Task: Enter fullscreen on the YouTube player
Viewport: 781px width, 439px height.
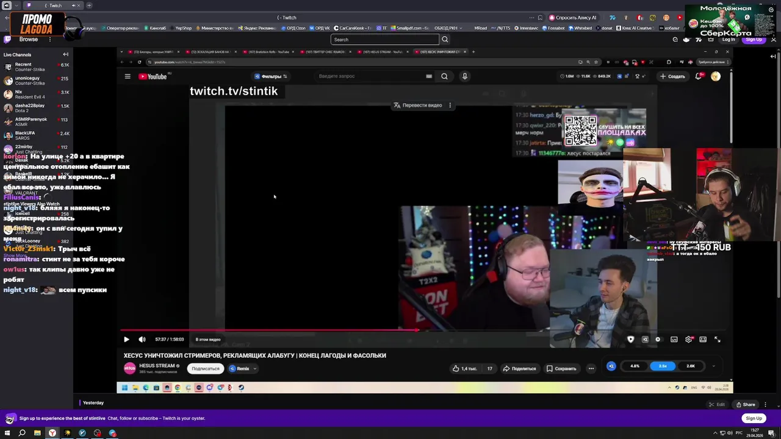Action: coord(718,340)
